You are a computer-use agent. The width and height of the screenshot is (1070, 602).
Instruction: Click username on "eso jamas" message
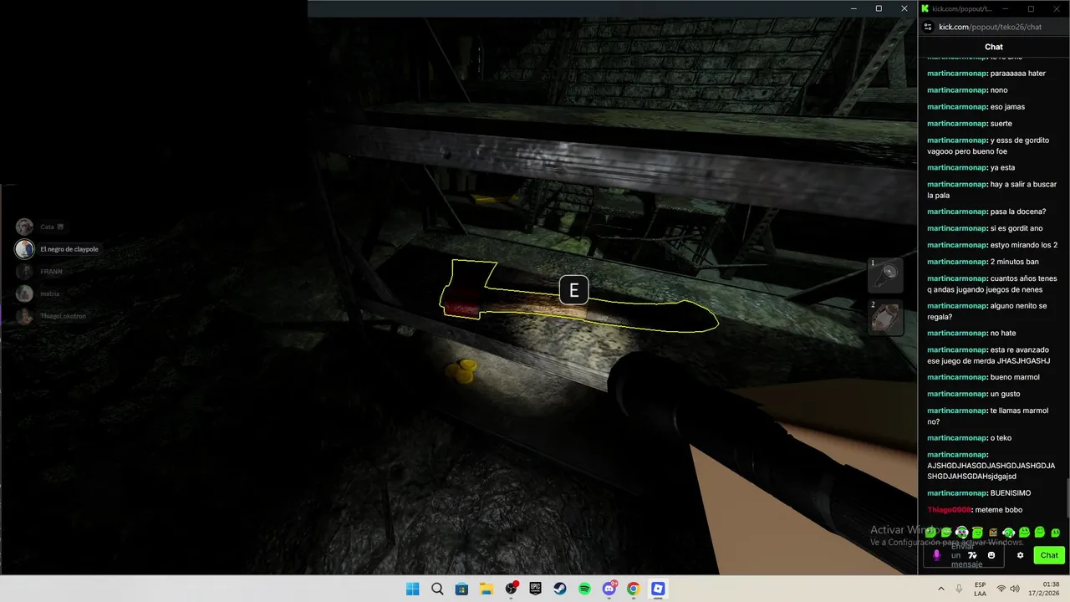coord(956,107)
